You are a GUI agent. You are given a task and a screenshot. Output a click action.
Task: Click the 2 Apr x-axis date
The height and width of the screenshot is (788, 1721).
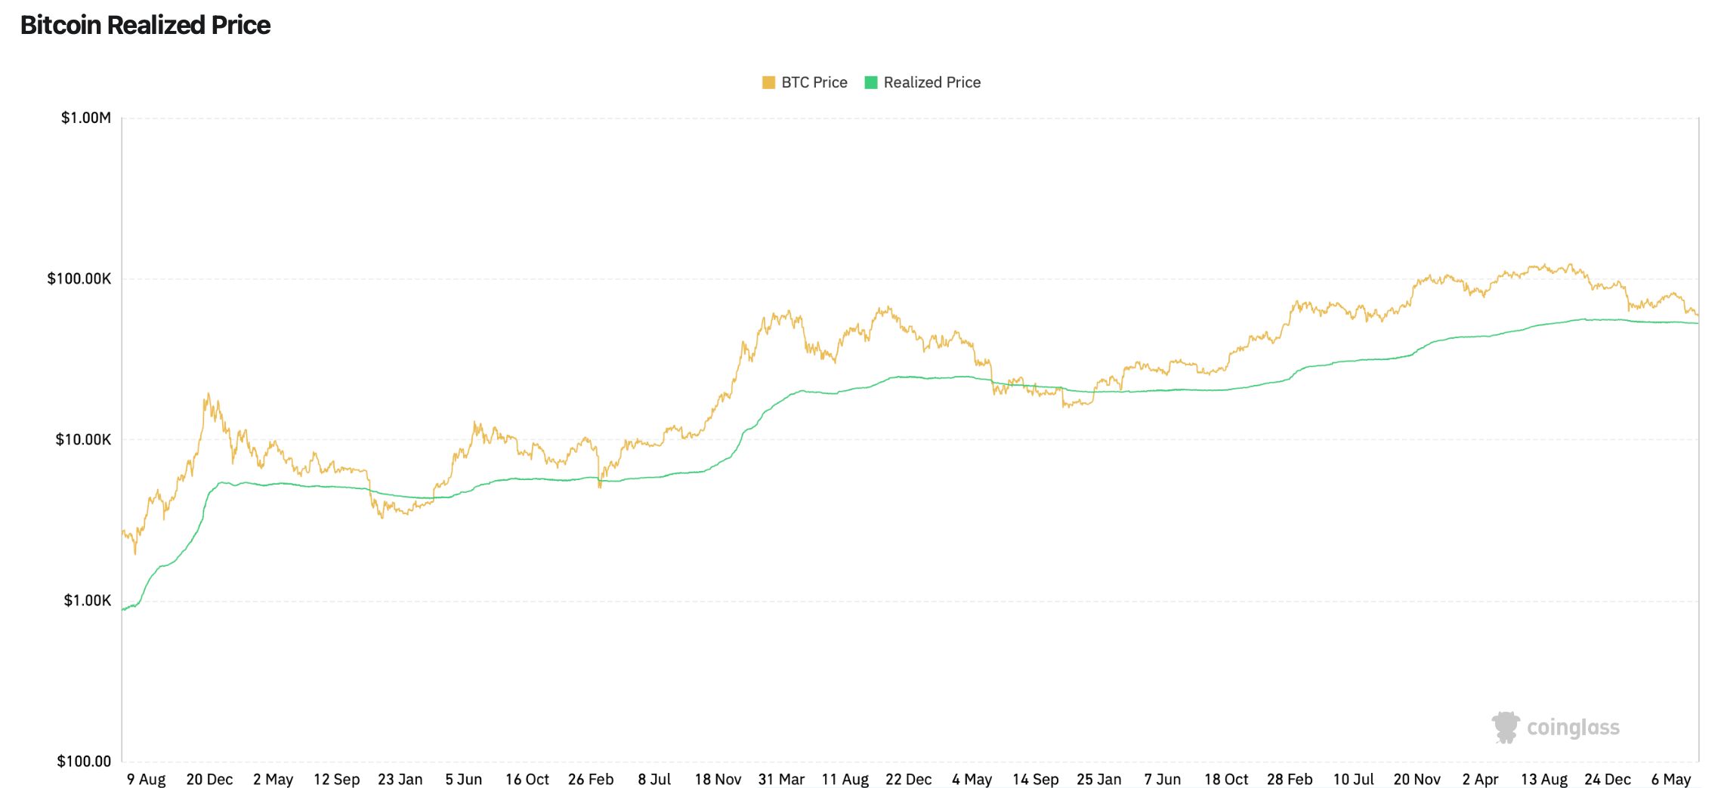[x=1480, y=779]
